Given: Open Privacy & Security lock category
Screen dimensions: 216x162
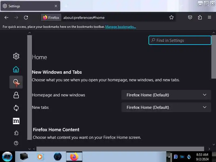Looking at the screenshot, I should [x=16, y=95].
